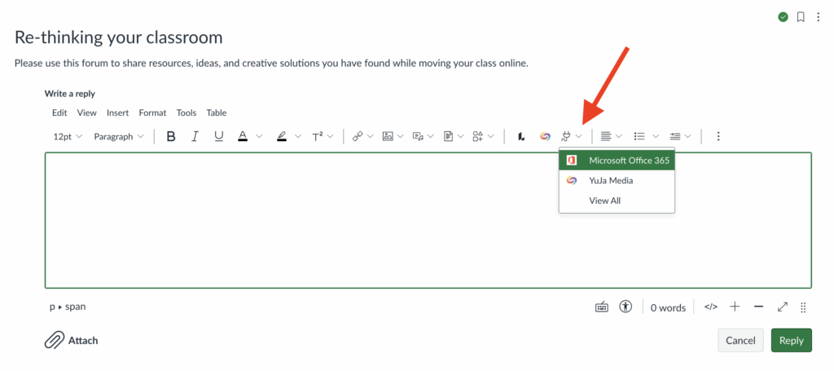Click the bulleted list icon

[x=640, y=137]
